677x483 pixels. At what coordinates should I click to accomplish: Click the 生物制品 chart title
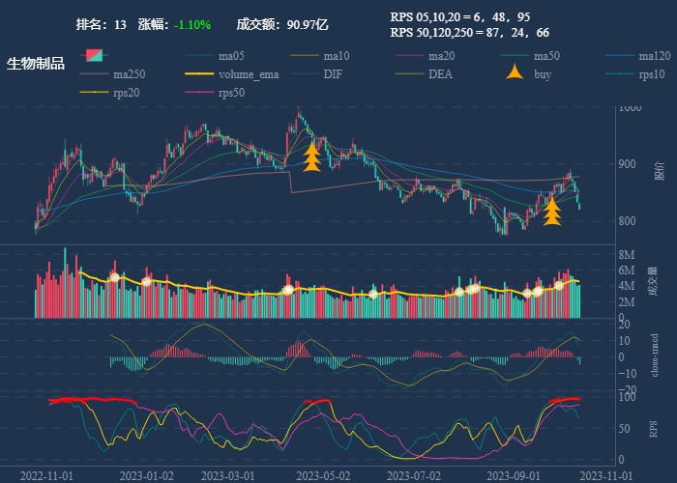(x=36, y=64)
